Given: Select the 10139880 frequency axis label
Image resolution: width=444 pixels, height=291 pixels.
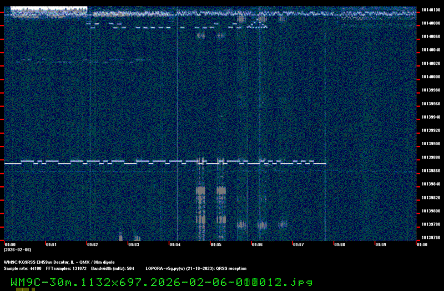Looking at the screenshot, I should [x=431, y=157].
